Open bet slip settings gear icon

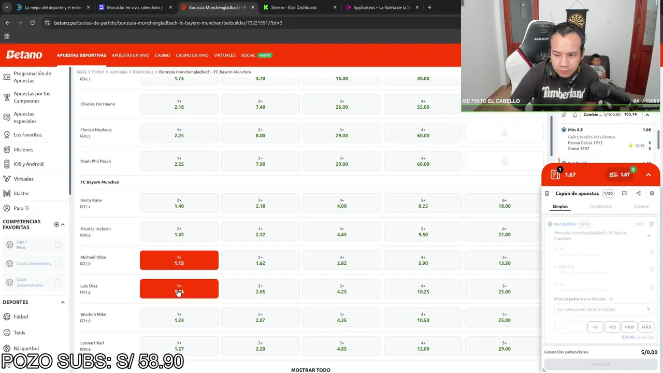(x=652, y=193)
